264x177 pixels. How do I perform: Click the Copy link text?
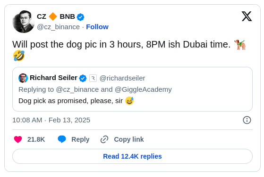pos(129,139)
